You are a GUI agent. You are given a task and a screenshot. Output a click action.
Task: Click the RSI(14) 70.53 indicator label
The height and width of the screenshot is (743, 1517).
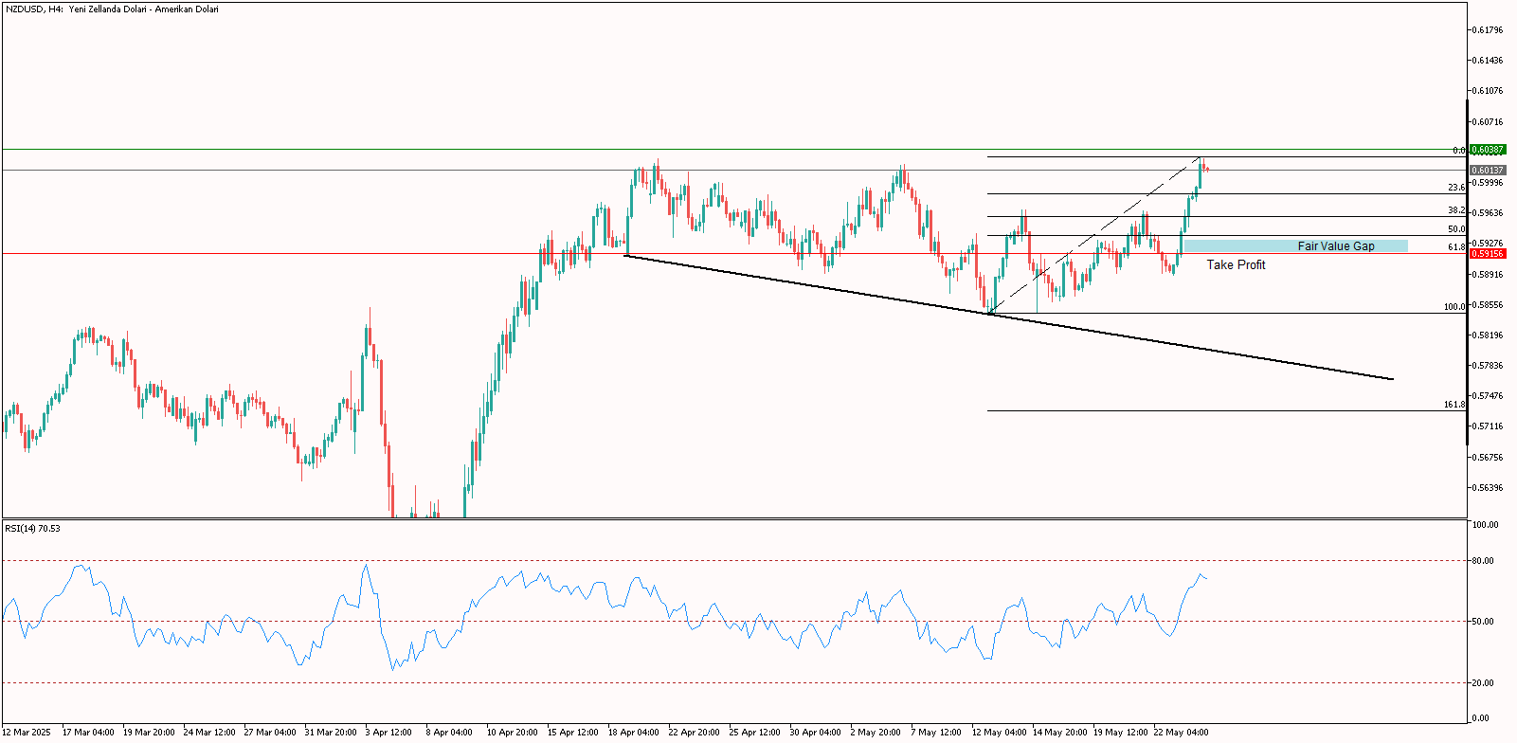tap(32, 528)
